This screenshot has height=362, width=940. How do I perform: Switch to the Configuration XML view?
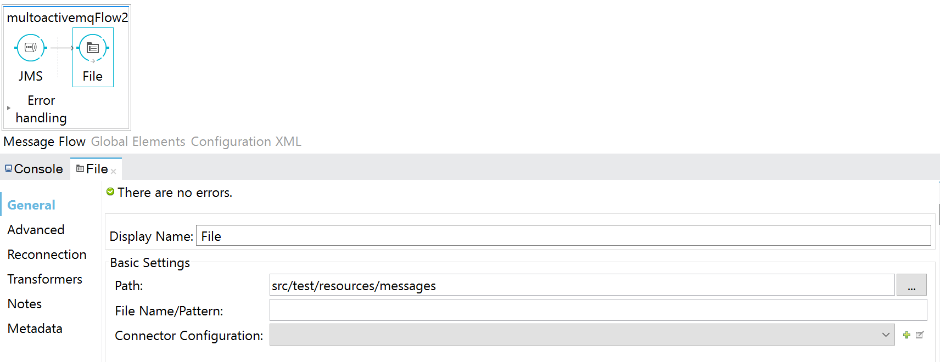tap(246, 142)
